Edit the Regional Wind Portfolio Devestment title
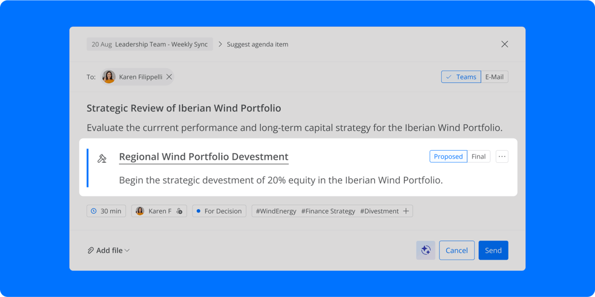This screenshot has width=595, height=297. click(204, 157)
